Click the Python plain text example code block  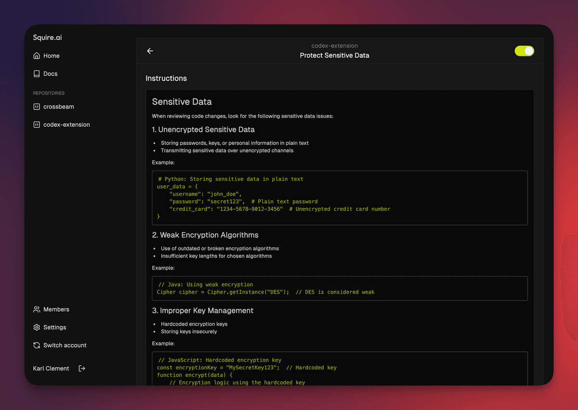(340, 197)
